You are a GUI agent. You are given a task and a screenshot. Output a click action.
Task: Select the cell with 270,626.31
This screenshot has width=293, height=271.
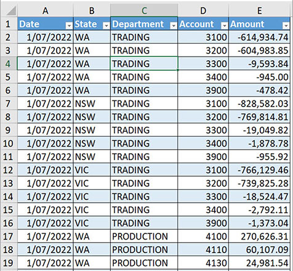(259, 237)
